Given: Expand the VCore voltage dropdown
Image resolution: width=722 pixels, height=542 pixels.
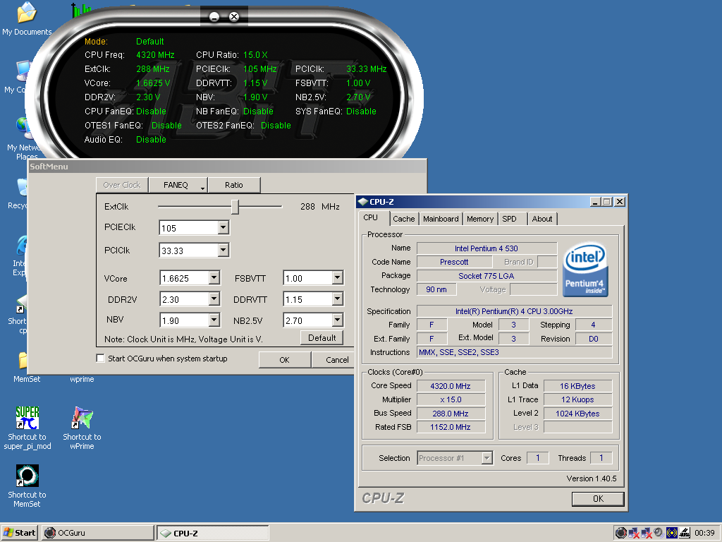Looking at the screenshot, I should [214, 278].
